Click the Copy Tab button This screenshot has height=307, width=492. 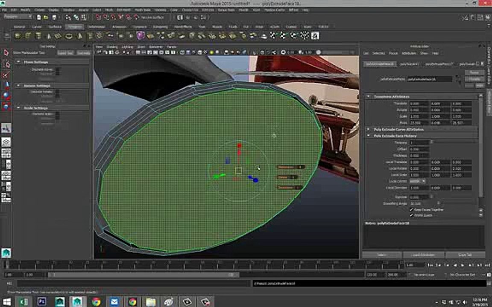click(465, 255)
